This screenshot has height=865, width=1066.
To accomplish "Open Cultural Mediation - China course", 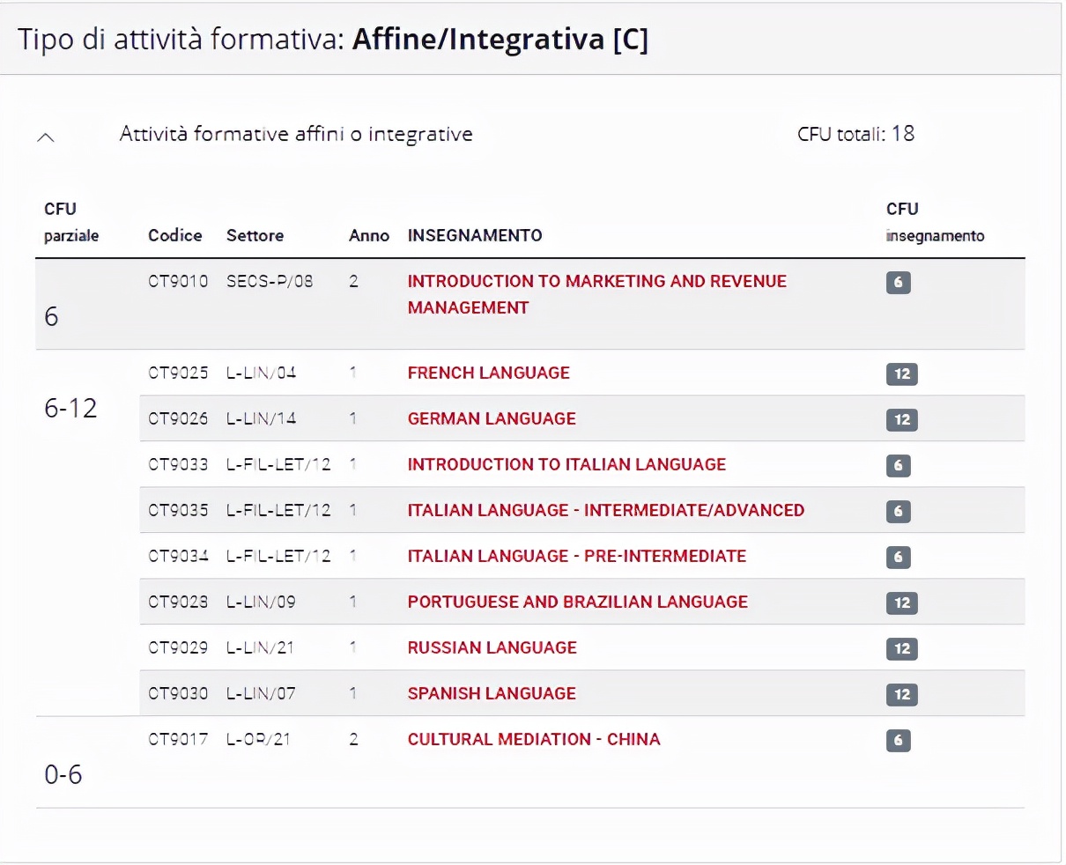I will point(533,740).
